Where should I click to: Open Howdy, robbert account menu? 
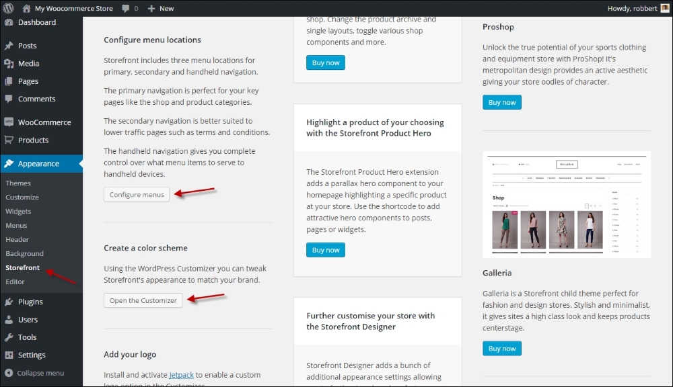pos(632,8)
